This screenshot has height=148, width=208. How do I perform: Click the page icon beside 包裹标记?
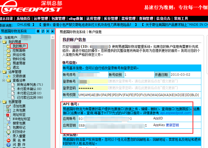(9, 127)
